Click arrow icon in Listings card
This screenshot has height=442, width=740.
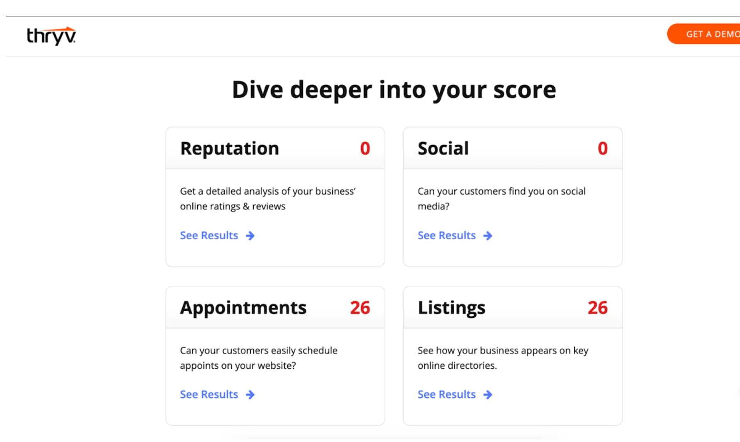coord(488,395)
